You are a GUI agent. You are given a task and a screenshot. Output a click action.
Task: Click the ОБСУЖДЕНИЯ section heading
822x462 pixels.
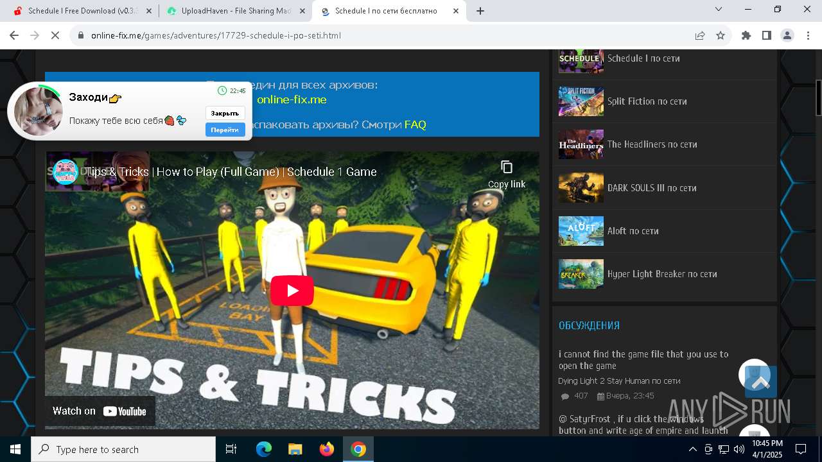[x=589, y=325]
